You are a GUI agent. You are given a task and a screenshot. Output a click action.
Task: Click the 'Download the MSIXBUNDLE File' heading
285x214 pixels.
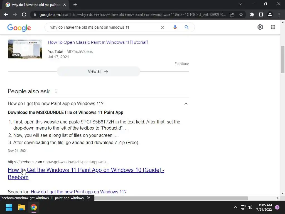point(65,113)
